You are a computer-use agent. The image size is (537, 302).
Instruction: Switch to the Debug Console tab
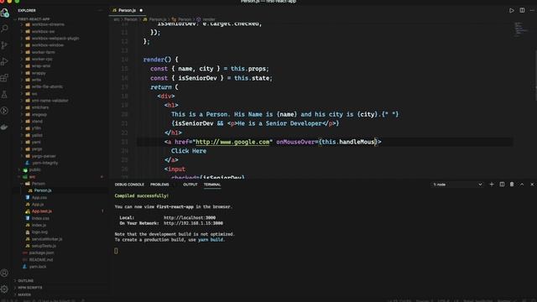click(x=129, y=185)
